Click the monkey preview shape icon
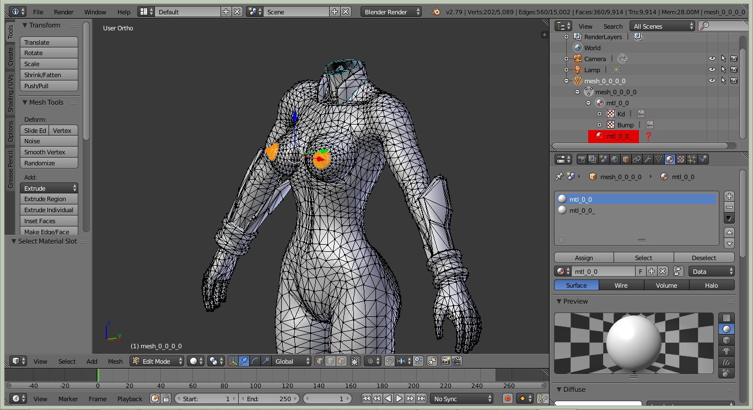 click(x=727, y=351)
